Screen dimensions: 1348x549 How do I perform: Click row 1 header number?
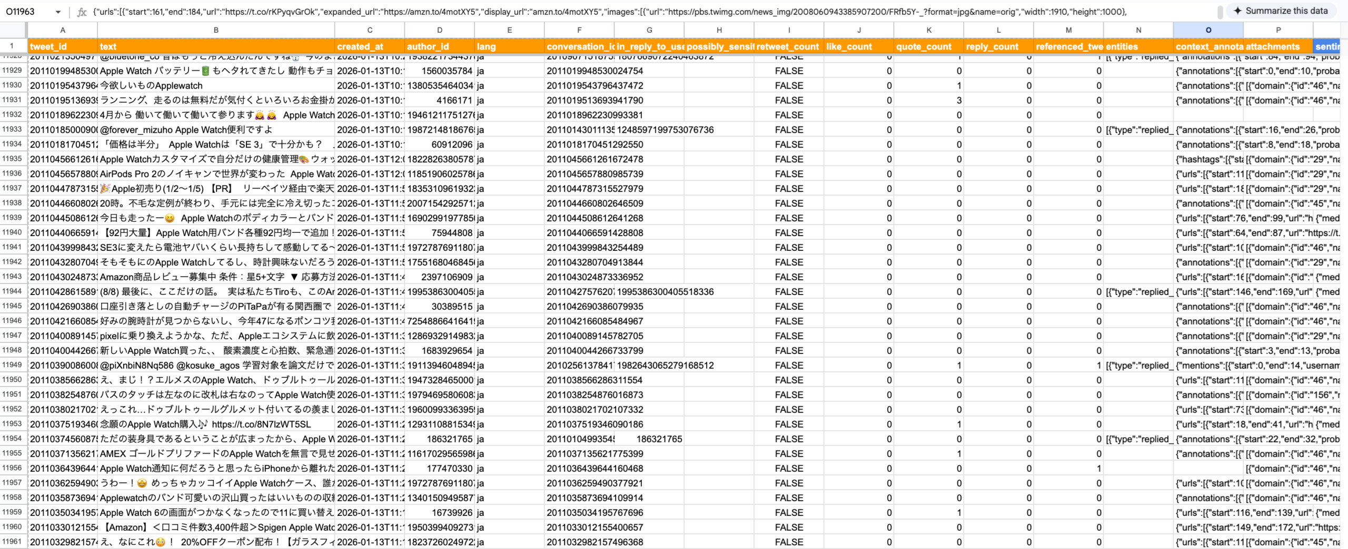point(13,46)
